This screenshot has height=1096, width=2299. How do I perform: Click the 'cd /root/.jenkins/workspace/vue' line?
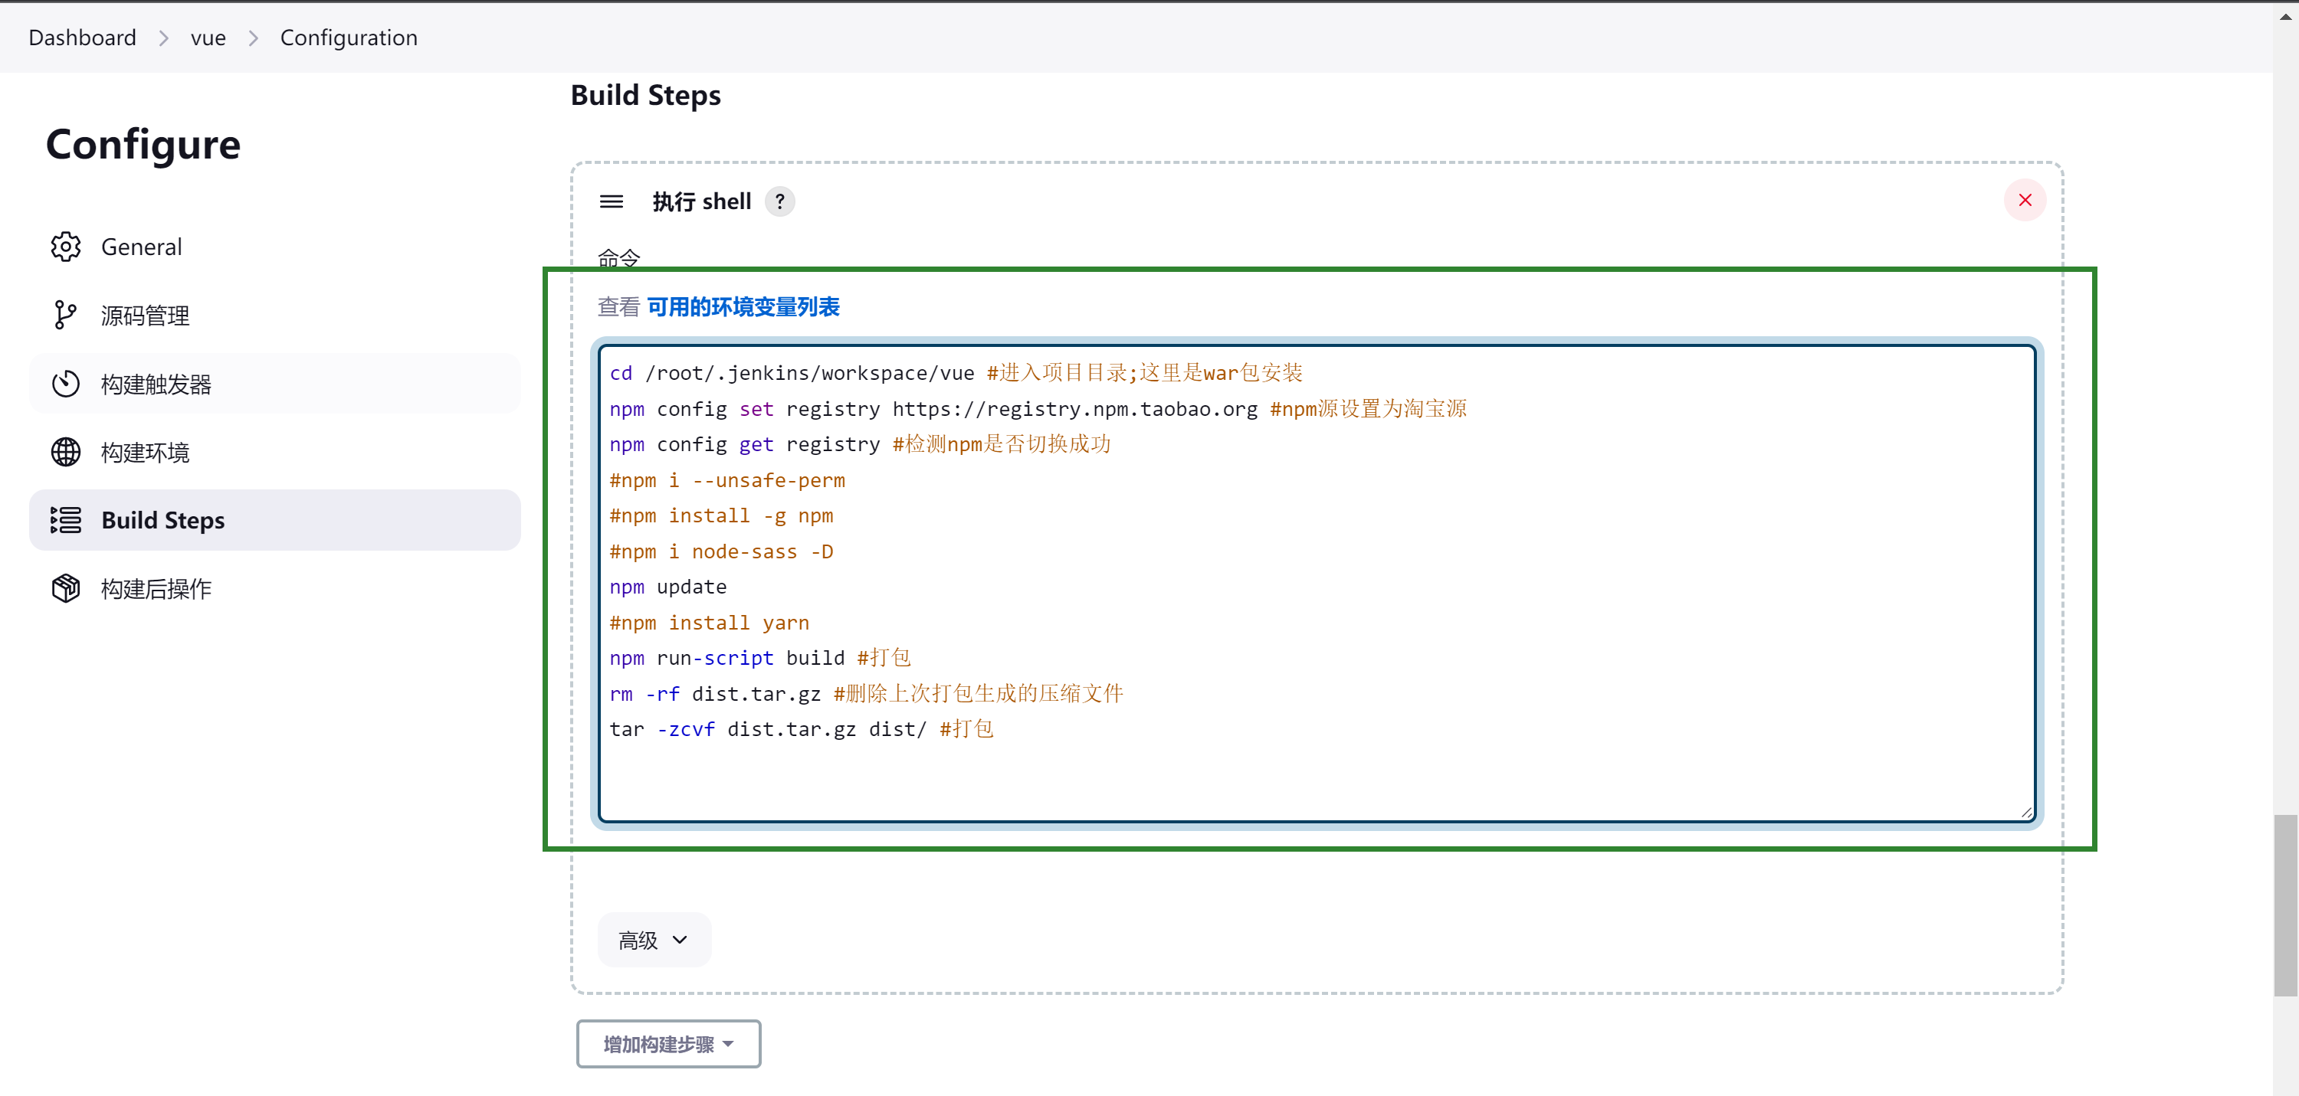pyautogui.click(x=956, y=373)
